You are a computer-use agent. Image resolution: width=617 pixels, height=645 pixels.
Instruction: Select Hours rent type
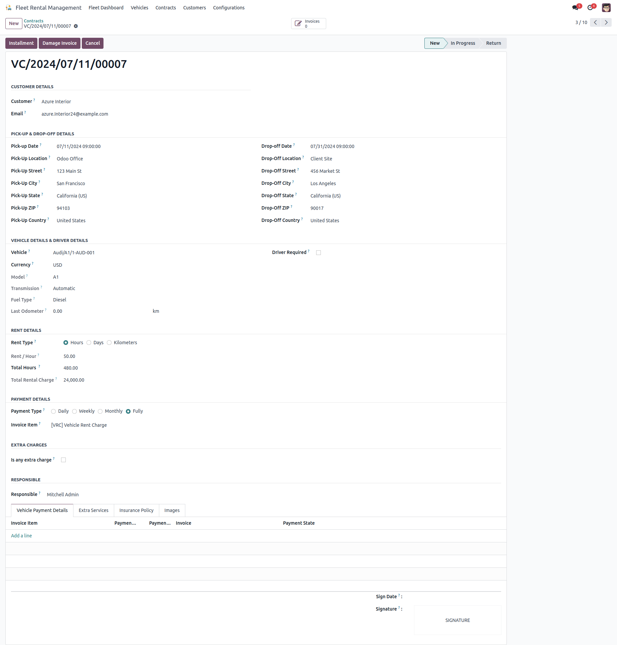coord(66,343)
